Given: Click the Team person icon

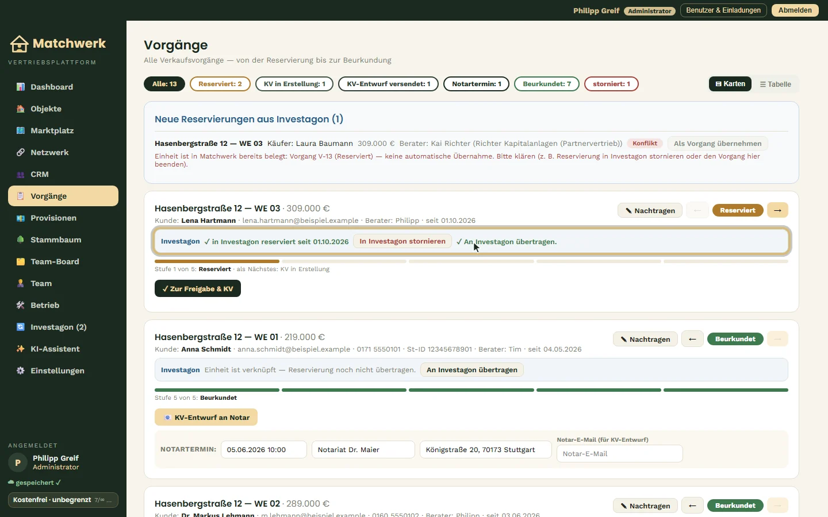Looking at the screenshot, I should tap(21, 283).
